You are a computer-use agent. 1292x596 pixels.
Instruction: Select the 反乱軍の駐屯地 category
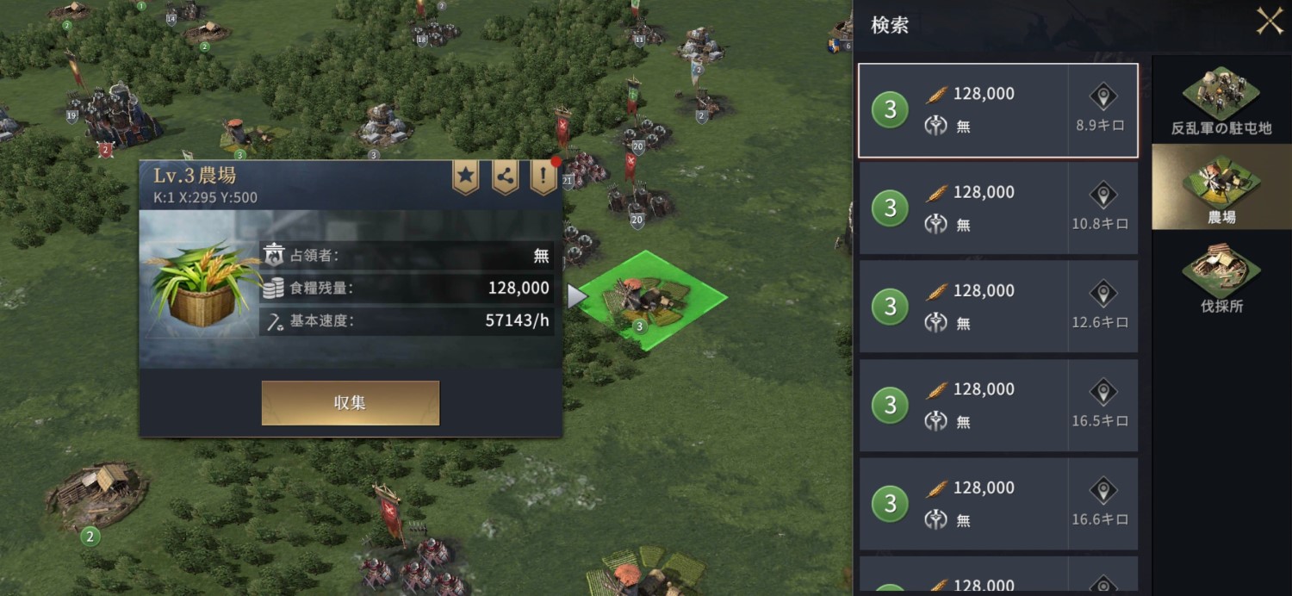click(1221, 101)
